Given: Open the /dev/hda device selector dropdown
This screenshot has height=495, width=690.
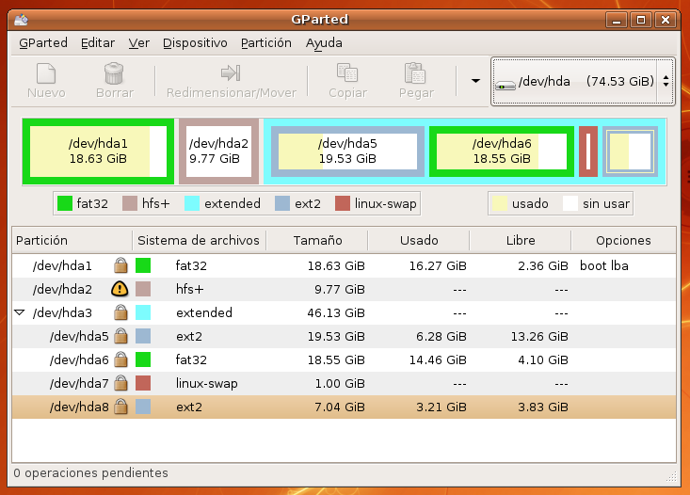Looking at the screenshot, I should [x=583, y=82].
